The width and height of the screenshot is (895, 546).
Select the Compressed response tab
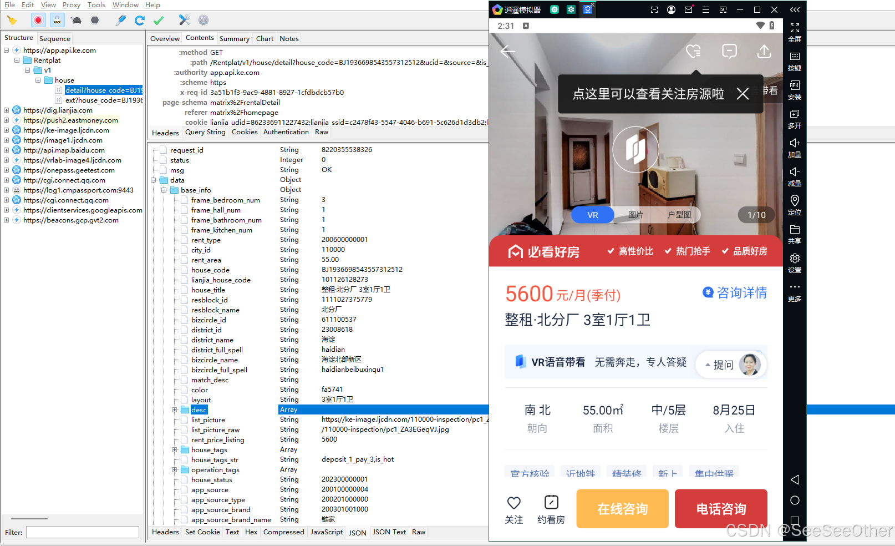pos(283,532)
